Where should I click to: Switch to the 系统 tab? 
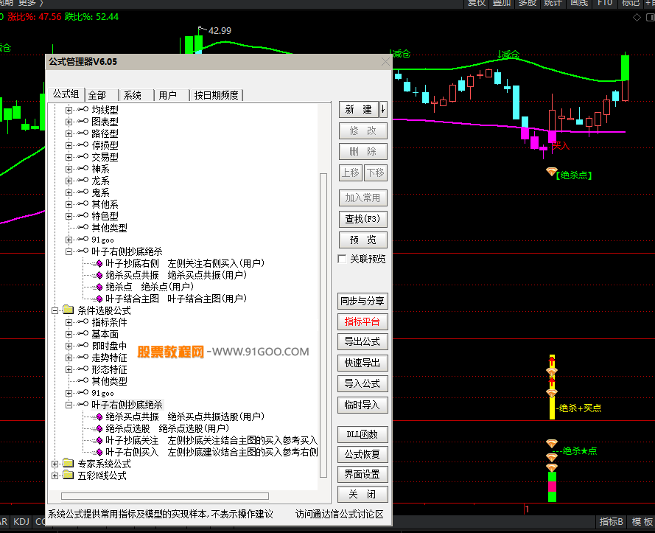133,95
